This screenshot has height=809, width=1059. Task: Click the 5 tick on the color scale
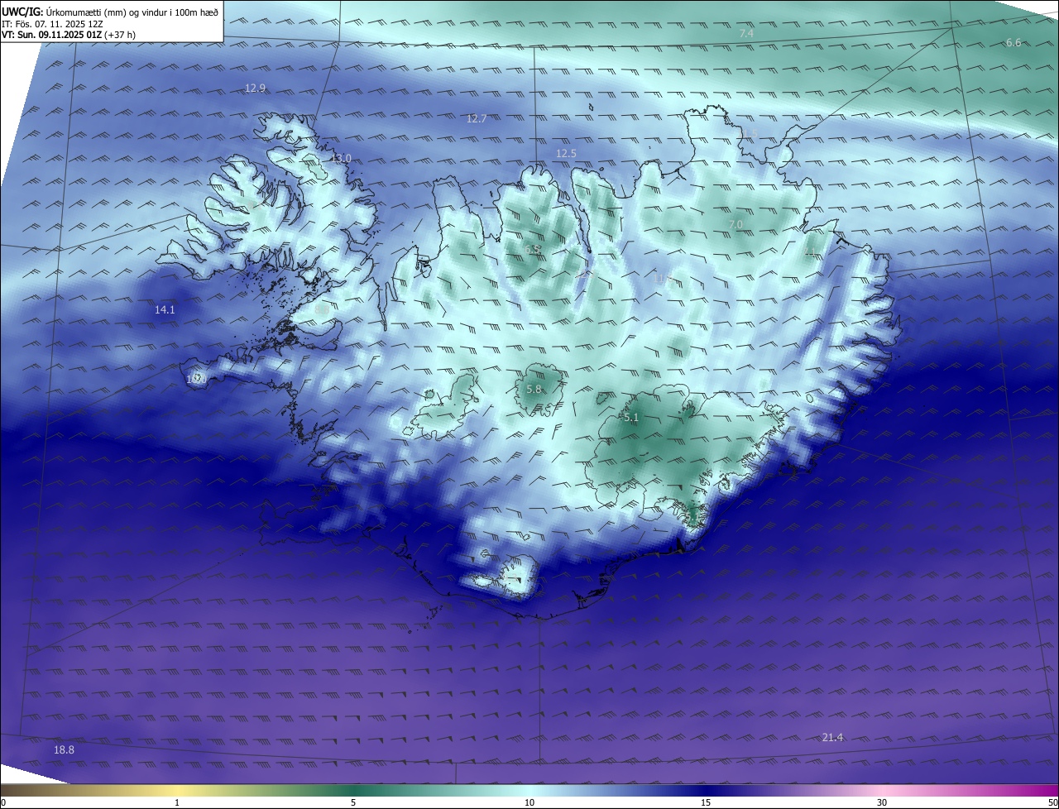(353, 802)
